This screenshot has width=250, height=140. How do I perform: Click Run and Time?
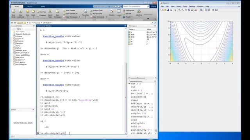[x=96, y=14]
